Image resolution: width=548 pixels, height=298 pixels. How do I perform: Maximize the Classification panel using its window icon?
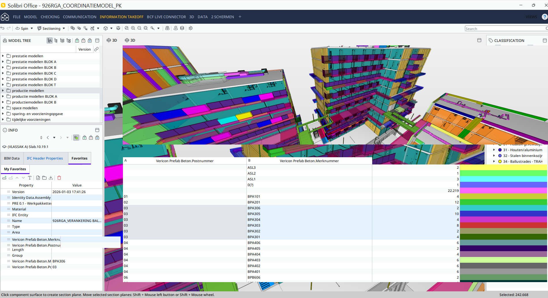pyautogui.click(x=545, y=41)
